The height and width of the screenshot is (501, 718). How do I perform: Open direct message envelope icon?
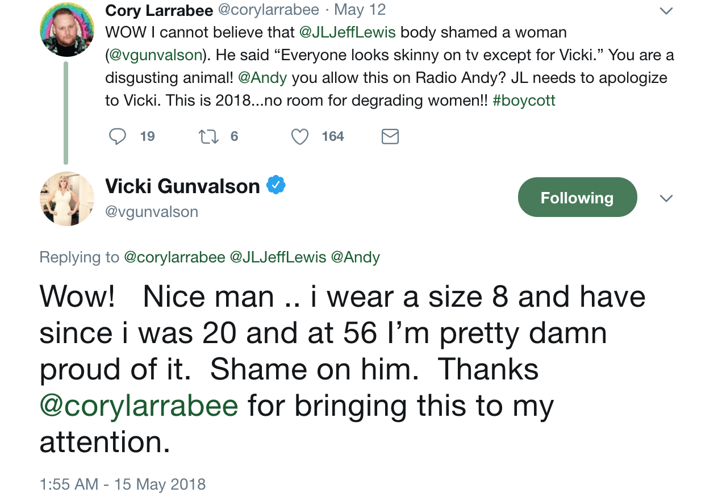pos(390,136)
